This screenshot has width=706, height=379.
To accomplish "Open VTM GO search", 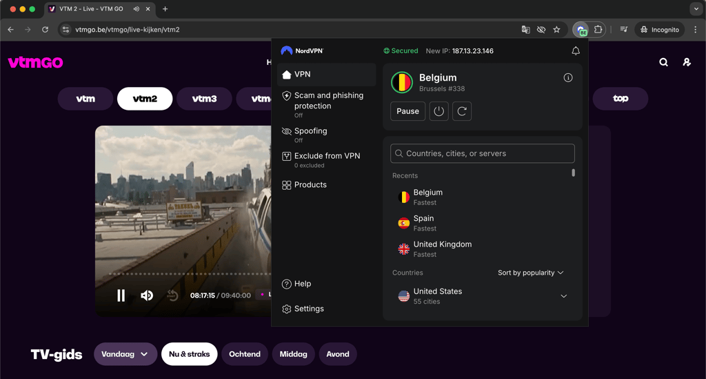I will click(664, 62).
